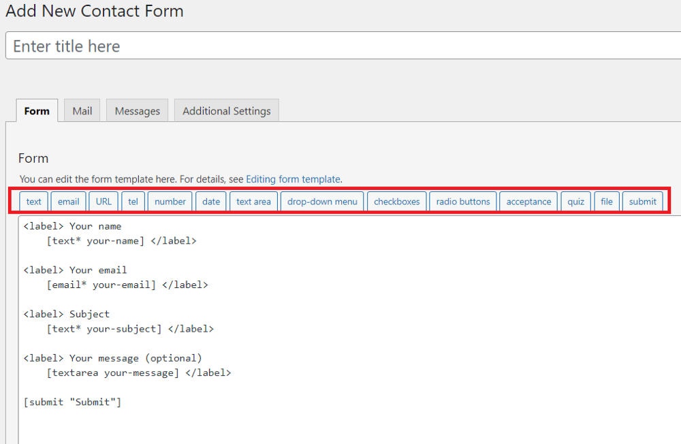Add a date picker field
Image resolution: width=681 pixels, height=444 pixels.
pyautogui.click(x=211, y=201)
